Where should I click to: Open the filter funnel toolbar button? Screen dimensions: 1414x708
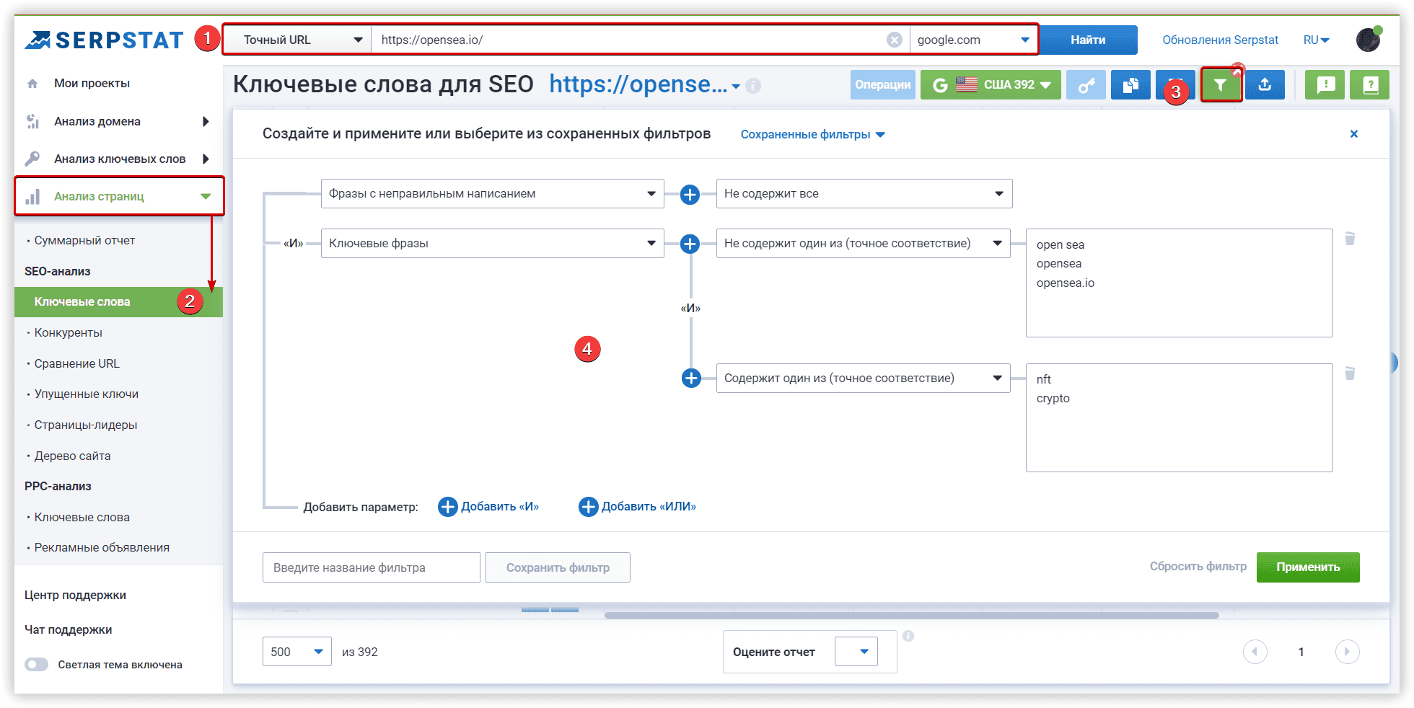[1221, 85]
